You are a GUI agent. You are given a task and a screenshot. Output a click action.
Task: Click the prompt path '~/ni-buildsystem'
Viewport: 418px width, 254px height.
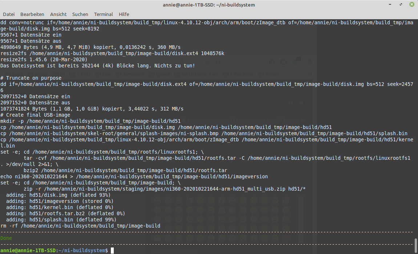(82, 250)
